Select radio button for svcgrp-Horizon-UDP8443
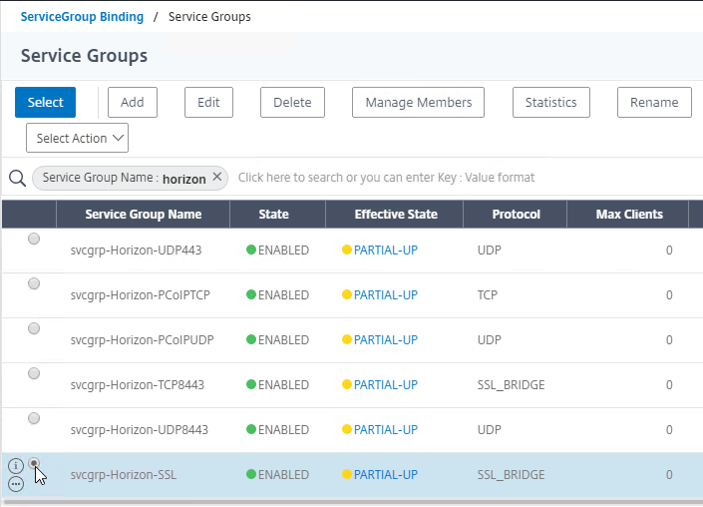The image size is (703, 507). coord(34,418)
